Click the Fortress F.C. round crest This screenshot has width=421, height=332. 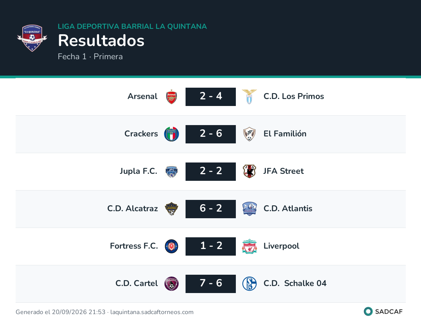click(x=171, y=246)
